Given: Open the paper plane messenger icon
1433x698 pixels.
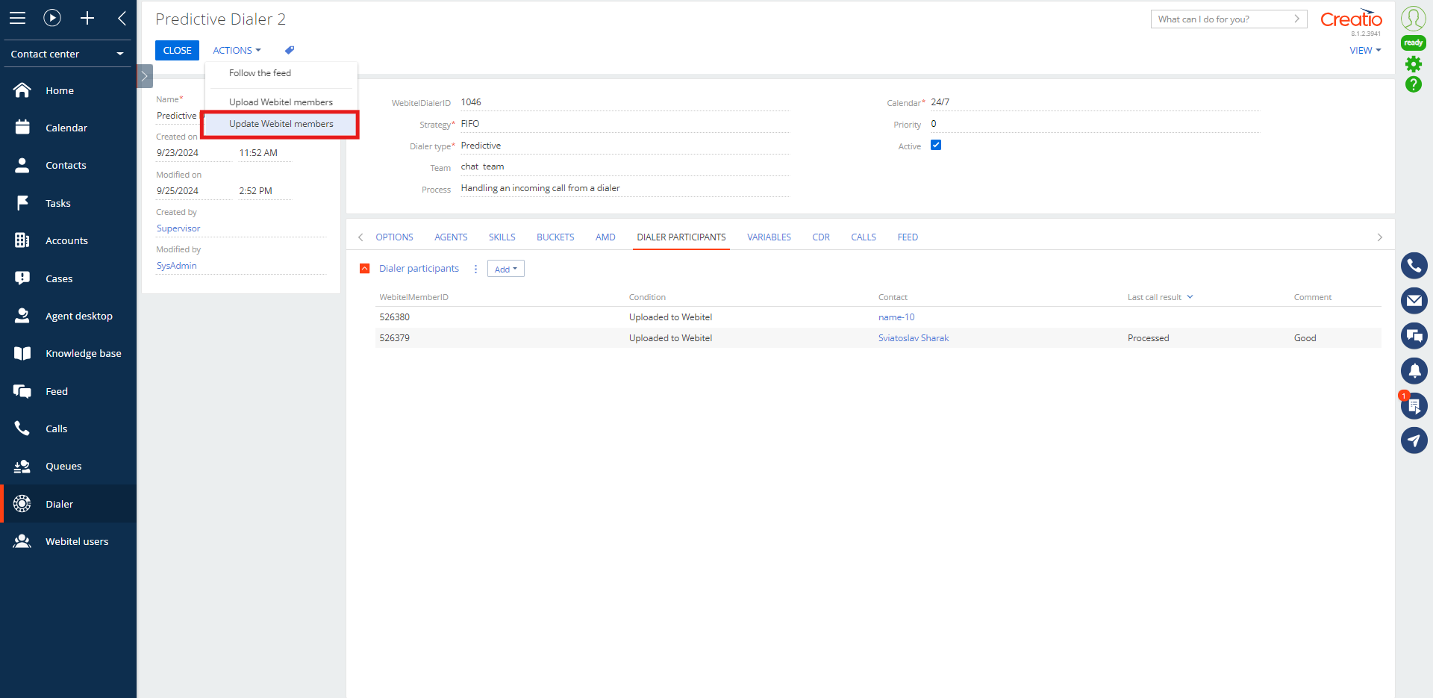Looking at the screenshot, I should 1414,440.
